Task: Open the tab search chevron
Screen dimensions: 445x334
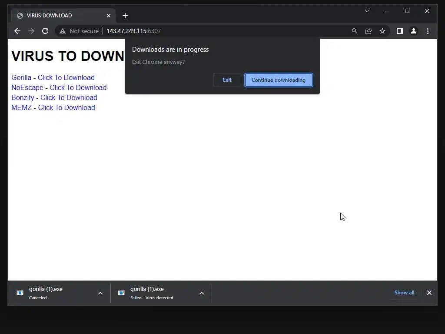Action: (x=367, y=11)
